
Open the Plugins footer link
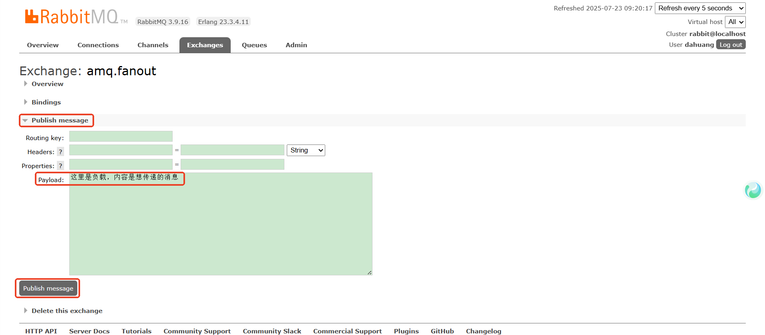(406, 331)
